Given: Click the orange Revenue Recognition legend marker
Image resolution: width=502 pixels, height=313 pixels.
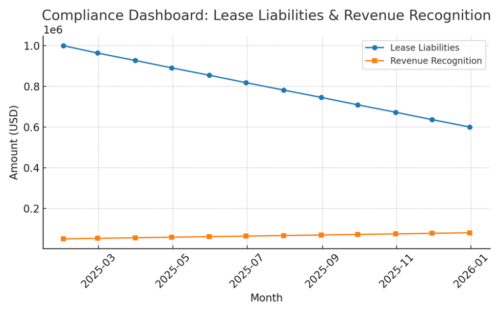Looking at the screenshot, I should coord(375,61).
